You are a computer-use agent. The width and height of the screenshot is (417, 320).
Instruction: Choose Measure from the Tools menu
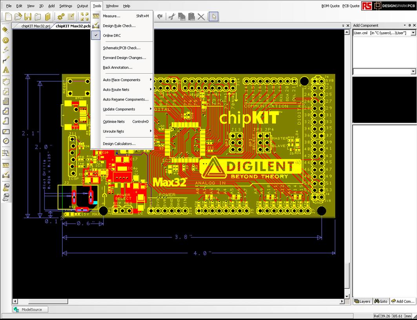pos(122,16)
